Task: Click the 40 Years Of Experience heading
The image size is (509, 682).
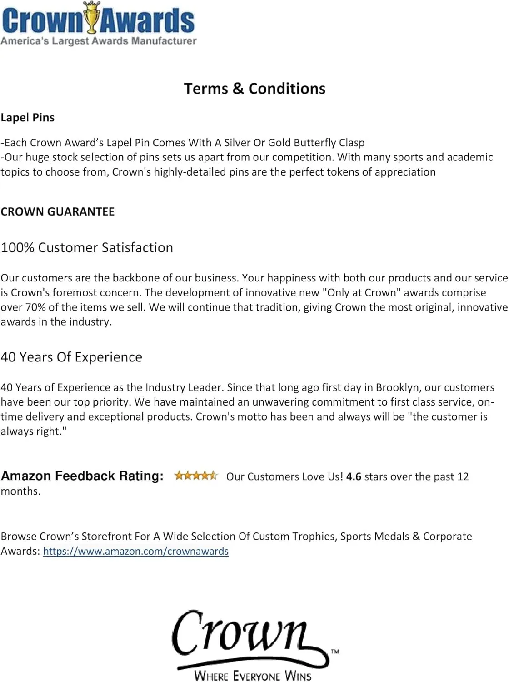Action: tap(71, 357)
